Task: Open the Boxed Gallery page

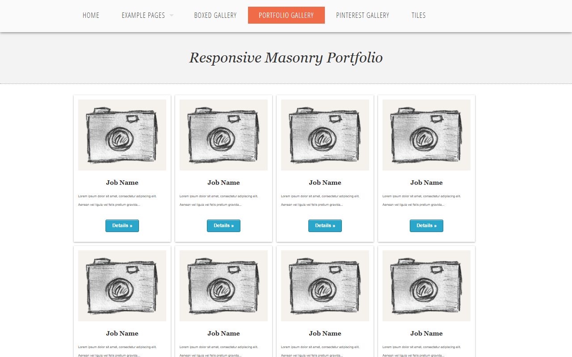Action: (215, 15)
